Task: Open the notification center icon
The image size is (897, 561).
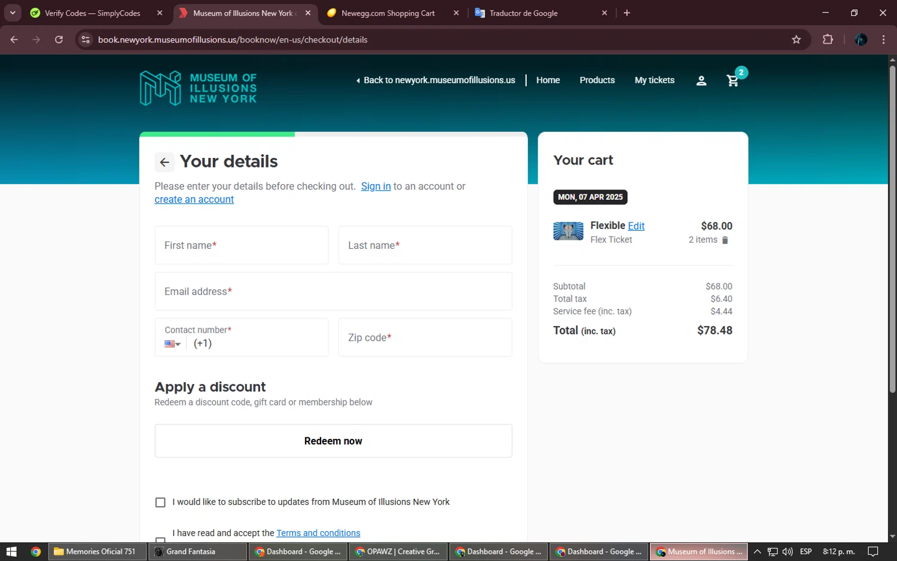Action: [x=873, y=551]
